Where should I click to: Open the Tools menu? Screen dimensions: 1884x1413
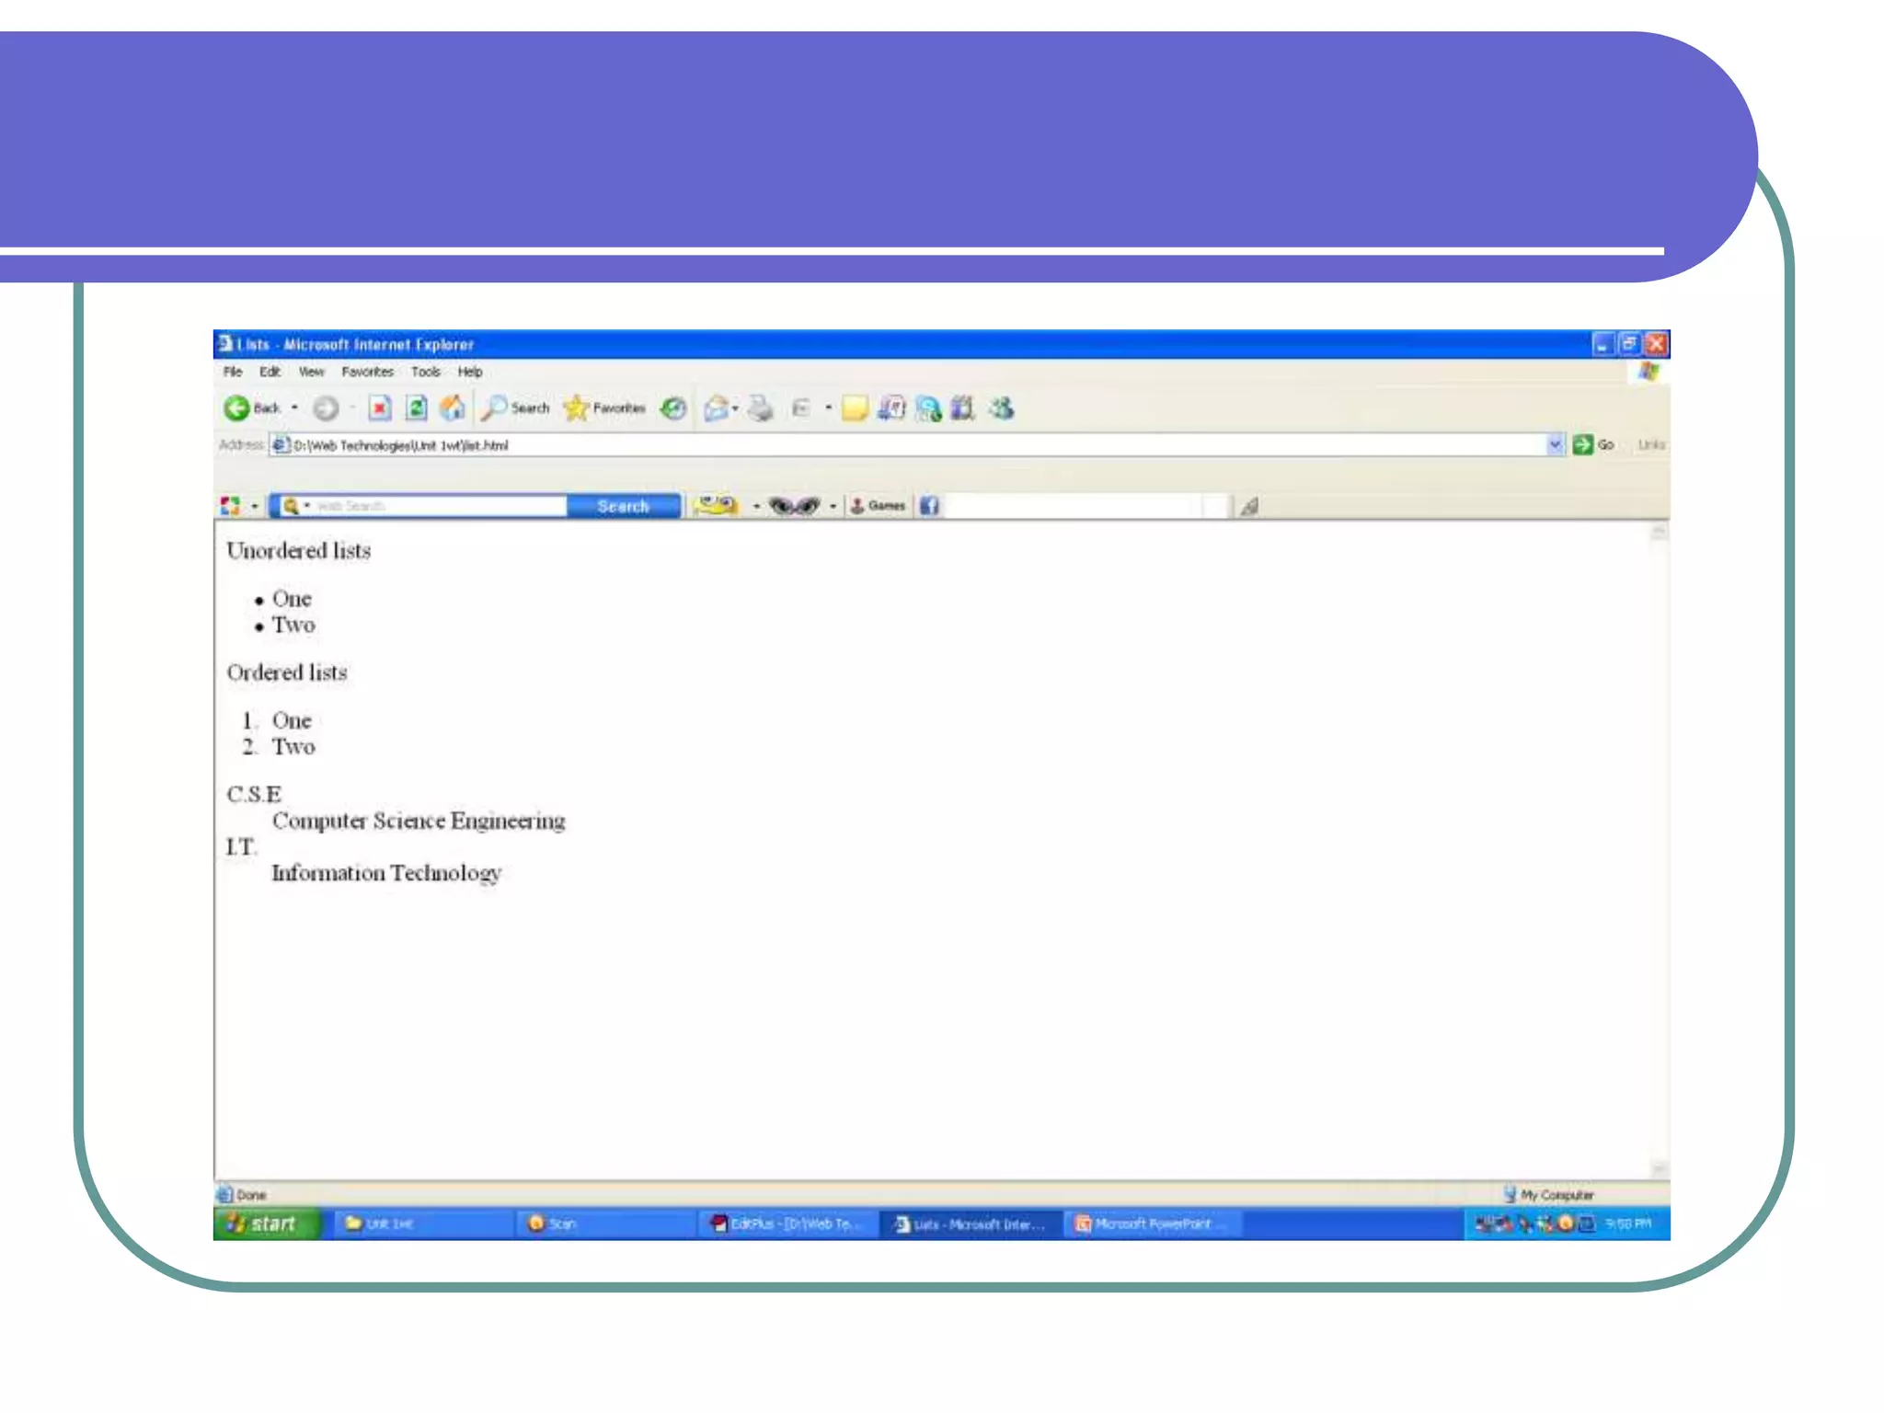(x=425, y=372)
